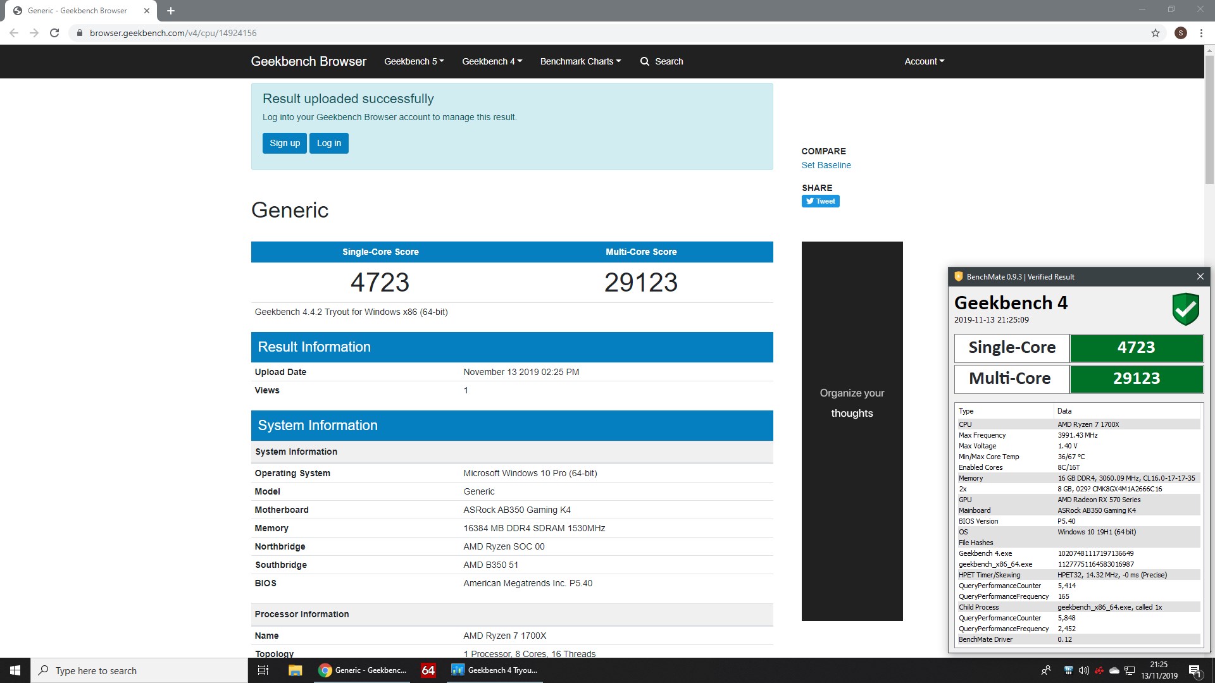Screen dimensions: 1215x683
Task: Click BenchMate Max Voltage 1.40 V value
Action: [1067, 446]
